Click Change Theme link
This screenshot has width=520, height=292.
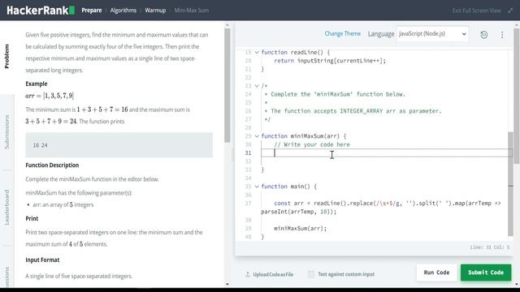(x=343, y=34)
